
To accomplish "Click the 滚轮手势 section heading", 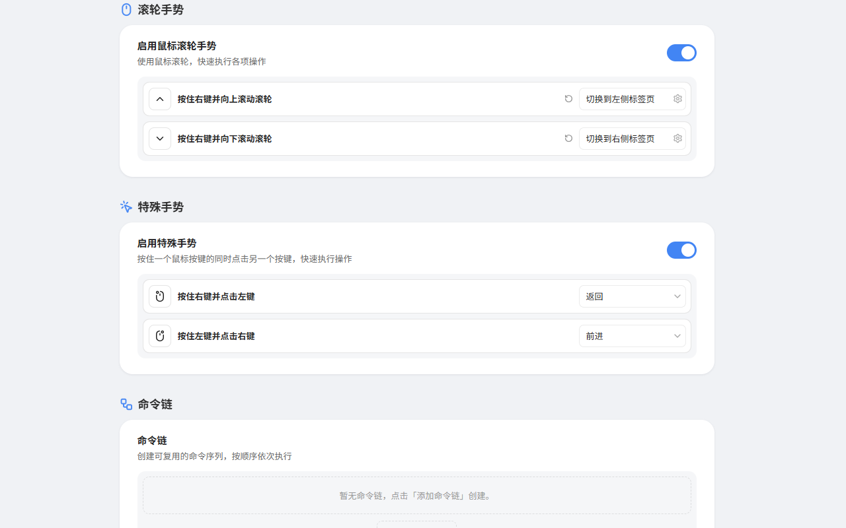I will [161, 9].
